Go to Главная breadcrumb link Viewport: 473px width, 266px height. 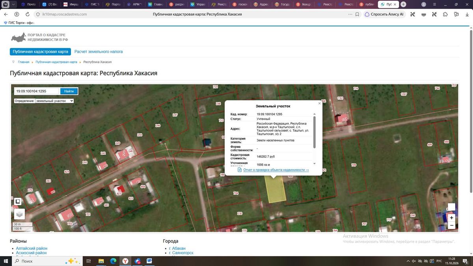tap(24, 62)
